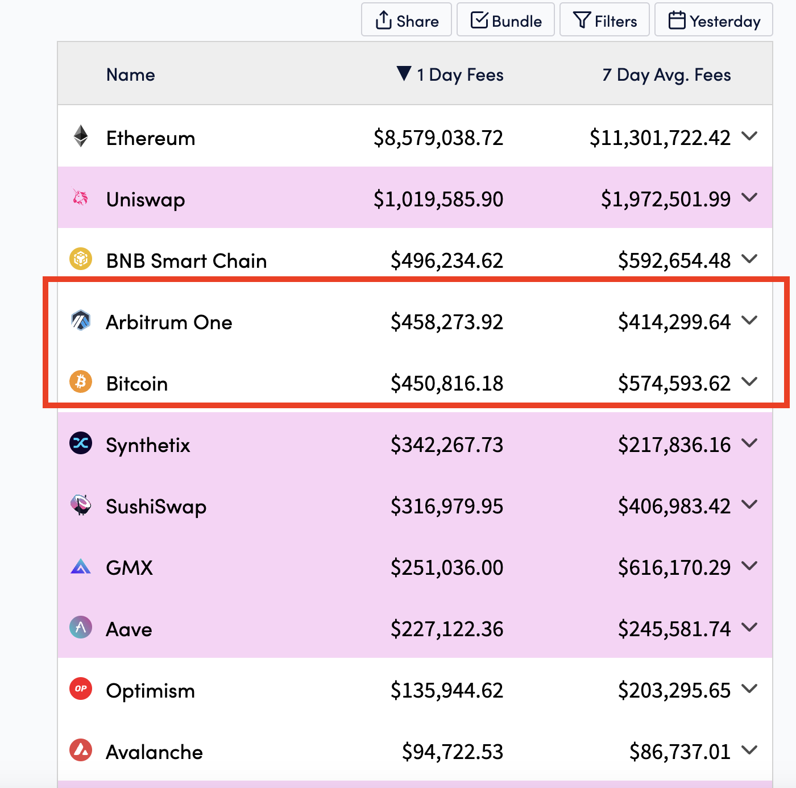Expand the GMX row chevron

750,566
